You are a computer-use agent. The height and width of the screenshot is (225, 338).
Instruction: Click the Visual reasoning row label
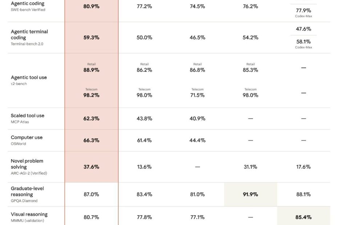29,214
